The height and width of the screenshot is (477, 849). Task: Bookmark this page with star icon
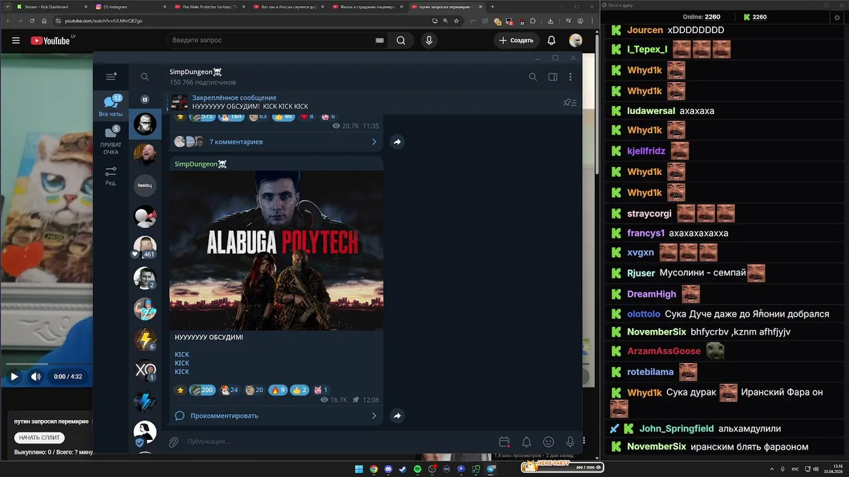click(456, 21)
